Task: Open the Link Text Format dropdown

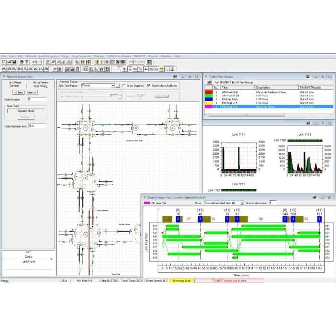Action: click(x=113, y=86)
